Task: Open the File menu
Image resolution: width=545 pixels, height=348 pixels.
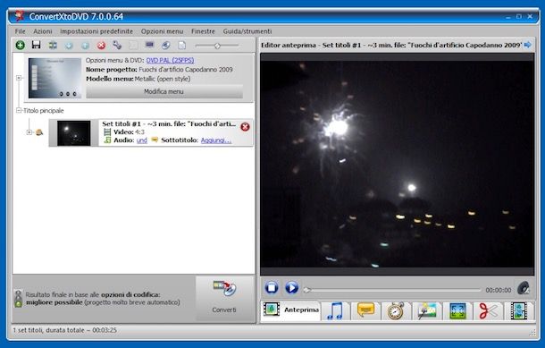Action: click(21, 31)
